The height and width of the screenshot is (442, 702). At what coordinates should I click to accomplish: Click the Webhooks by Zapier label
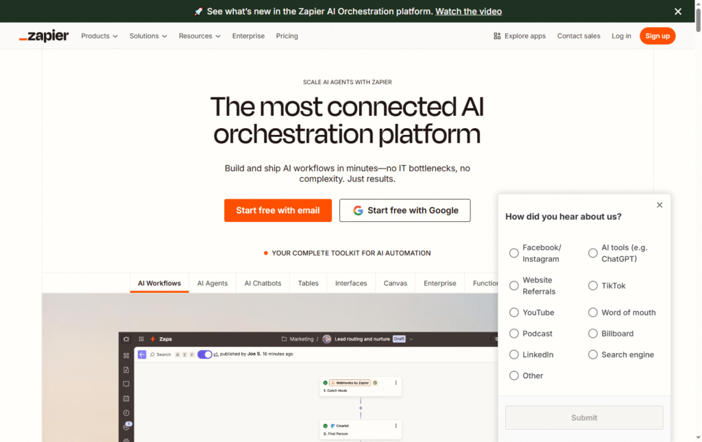(x=350, y=383)
